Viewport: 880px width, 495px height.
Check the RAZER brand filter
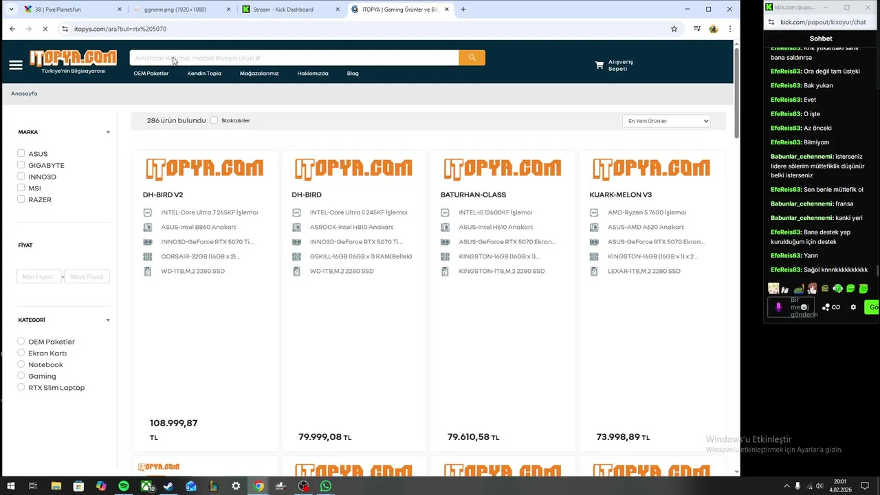pyautogui.click(x=21, y=199)
